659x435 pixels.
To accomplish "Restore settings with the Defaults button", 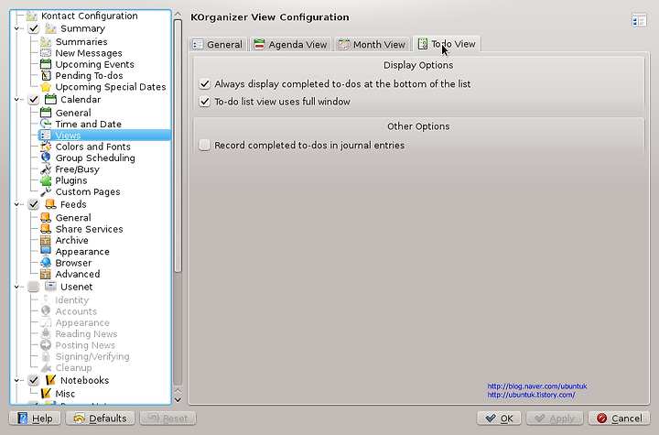I will [x=100, y=419].
